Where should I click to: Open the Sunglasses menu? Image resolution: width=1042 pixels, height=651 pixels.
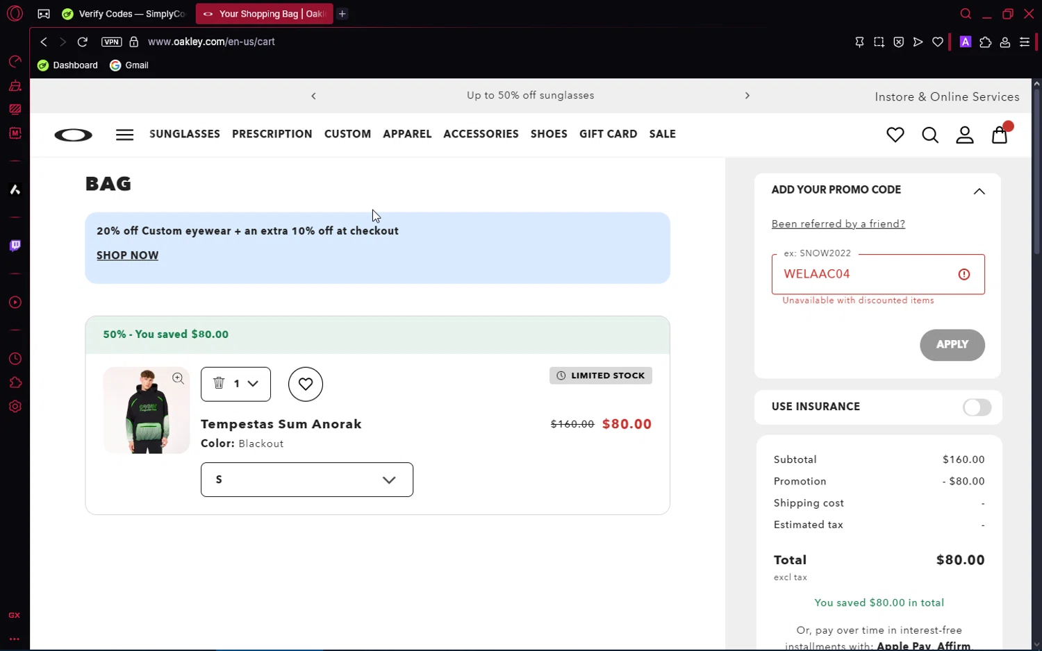click(x=185, y=134)
